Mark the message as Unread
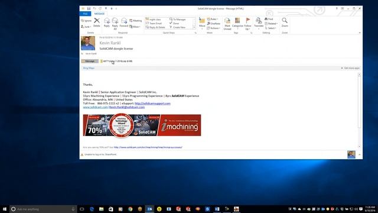This screenshot has width=378, height=213. [x=227, y=24]
